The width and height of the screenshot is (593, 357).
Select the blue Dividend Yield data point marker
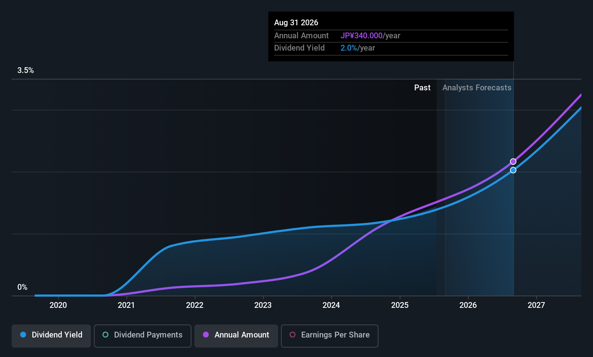tap(513, 170)
